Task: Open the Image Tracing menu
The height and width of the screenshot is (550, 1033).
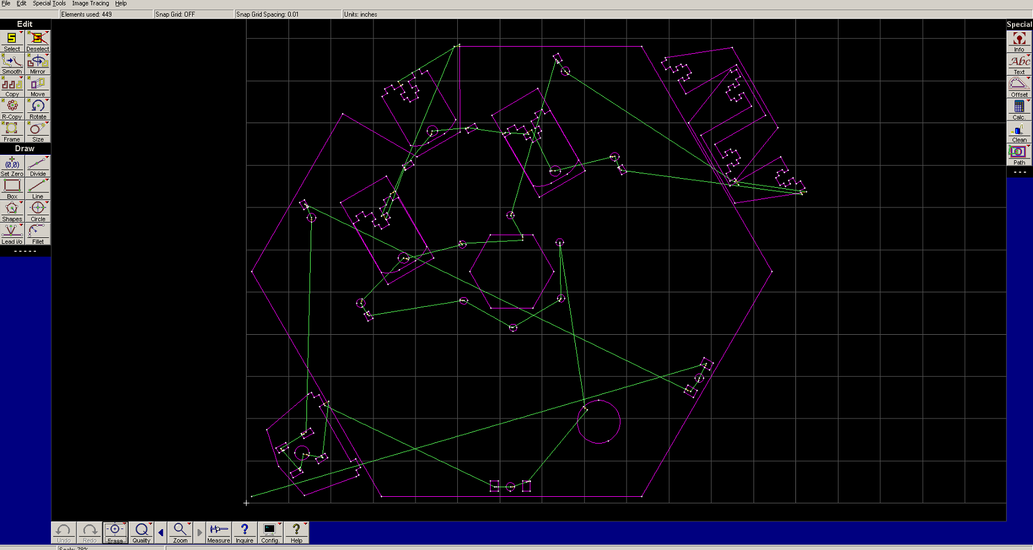Action: tap(90, 4)
